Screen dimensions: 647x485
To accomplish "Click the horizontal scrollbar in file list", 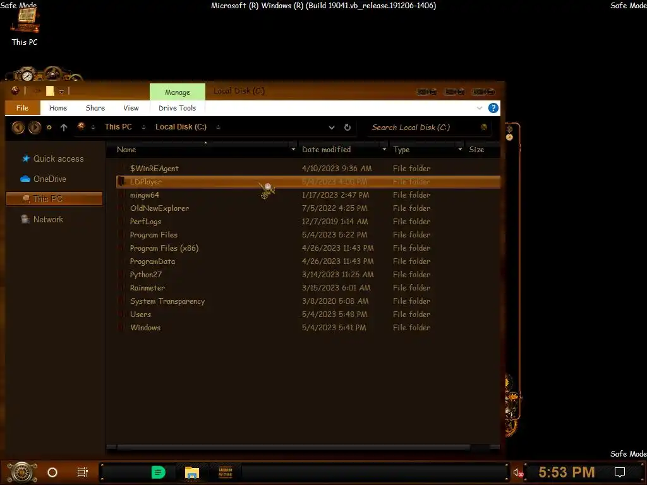I will (x=293, y=447).
